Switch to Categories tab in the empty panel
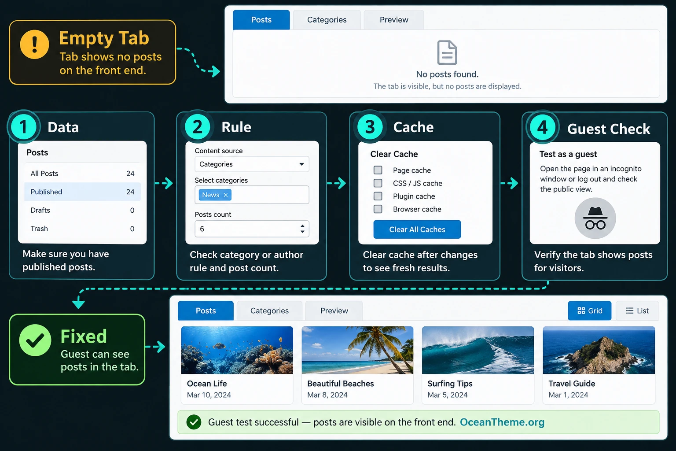 [327, 20]
